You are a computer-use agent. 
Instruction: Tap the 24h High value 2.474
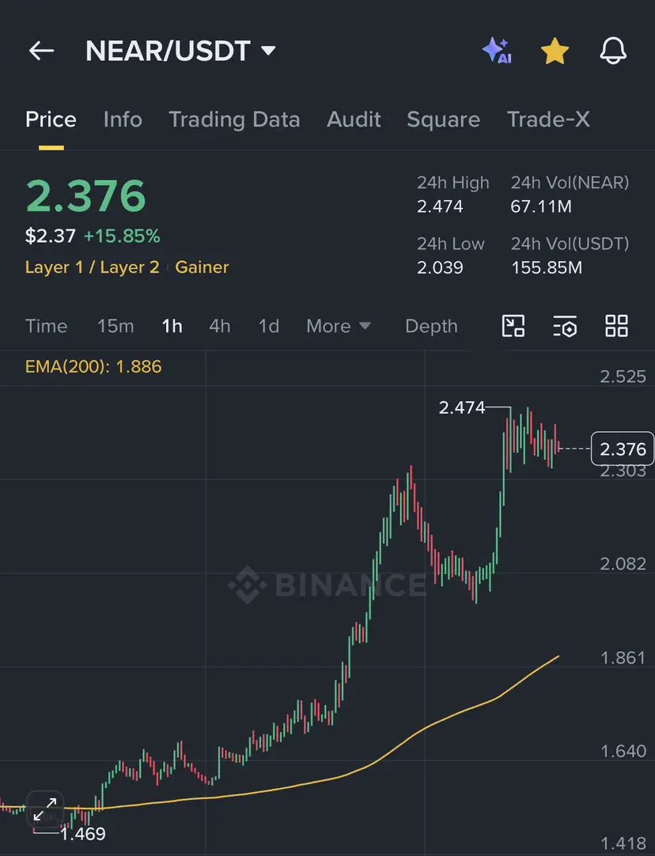[440, 206]
